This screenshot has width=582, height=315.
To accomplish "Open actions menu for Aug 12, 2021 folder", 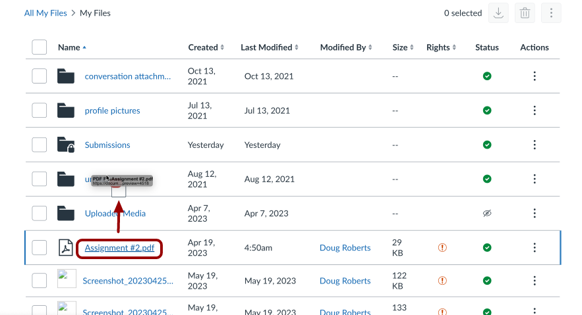I will pyautogui.click(x=535, y=179).
